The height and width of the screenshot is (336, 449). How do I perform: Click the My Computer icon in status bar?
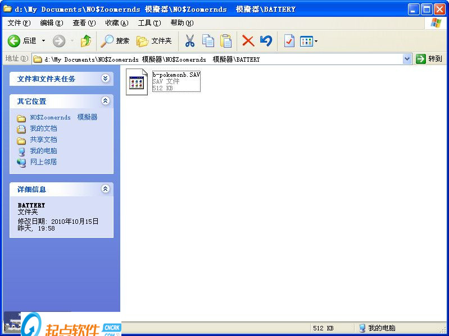362,328
